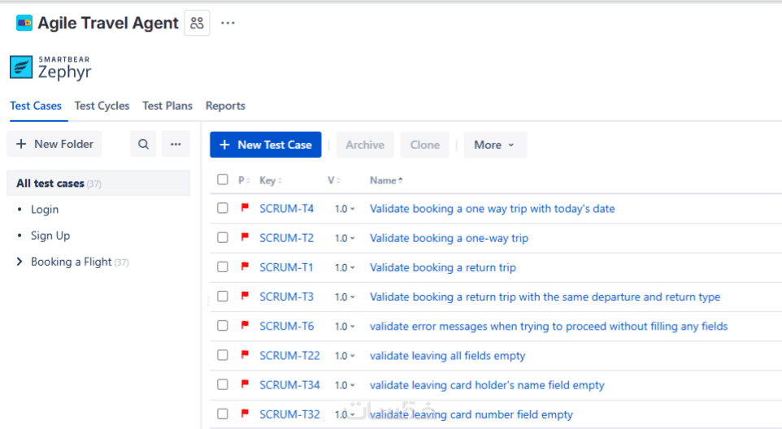Image resolution: width=782 pixels, height=429 pixels.
Task: Toggle the select-all checkbox in the table header
Action: (223, 180)
